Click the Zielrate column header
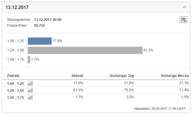Image resolution: width=193 pixels, height=115 pixels. 13,76
